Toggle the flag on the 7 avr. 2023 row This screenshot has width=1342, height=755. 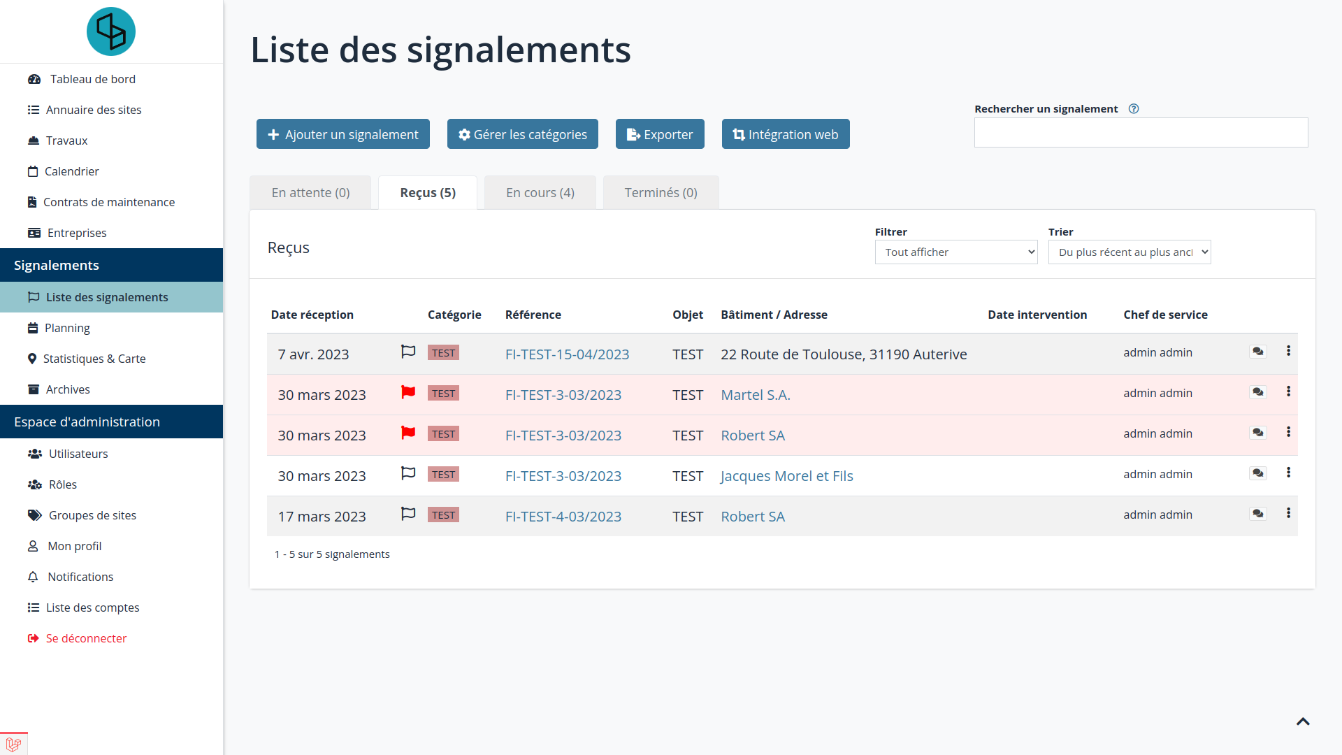tap(408, 352)
